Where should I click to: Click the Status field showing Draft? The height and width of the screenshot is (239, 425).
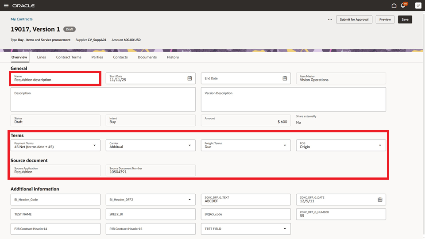point(55,120)
